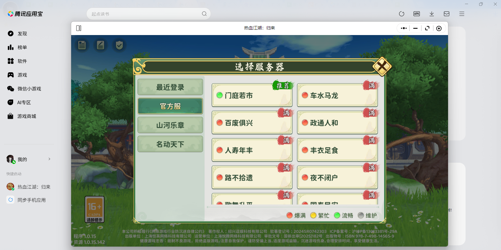Click the refresh icon in top bar
Viewport: 501px width, 250px height.
[x=402, y=14]
